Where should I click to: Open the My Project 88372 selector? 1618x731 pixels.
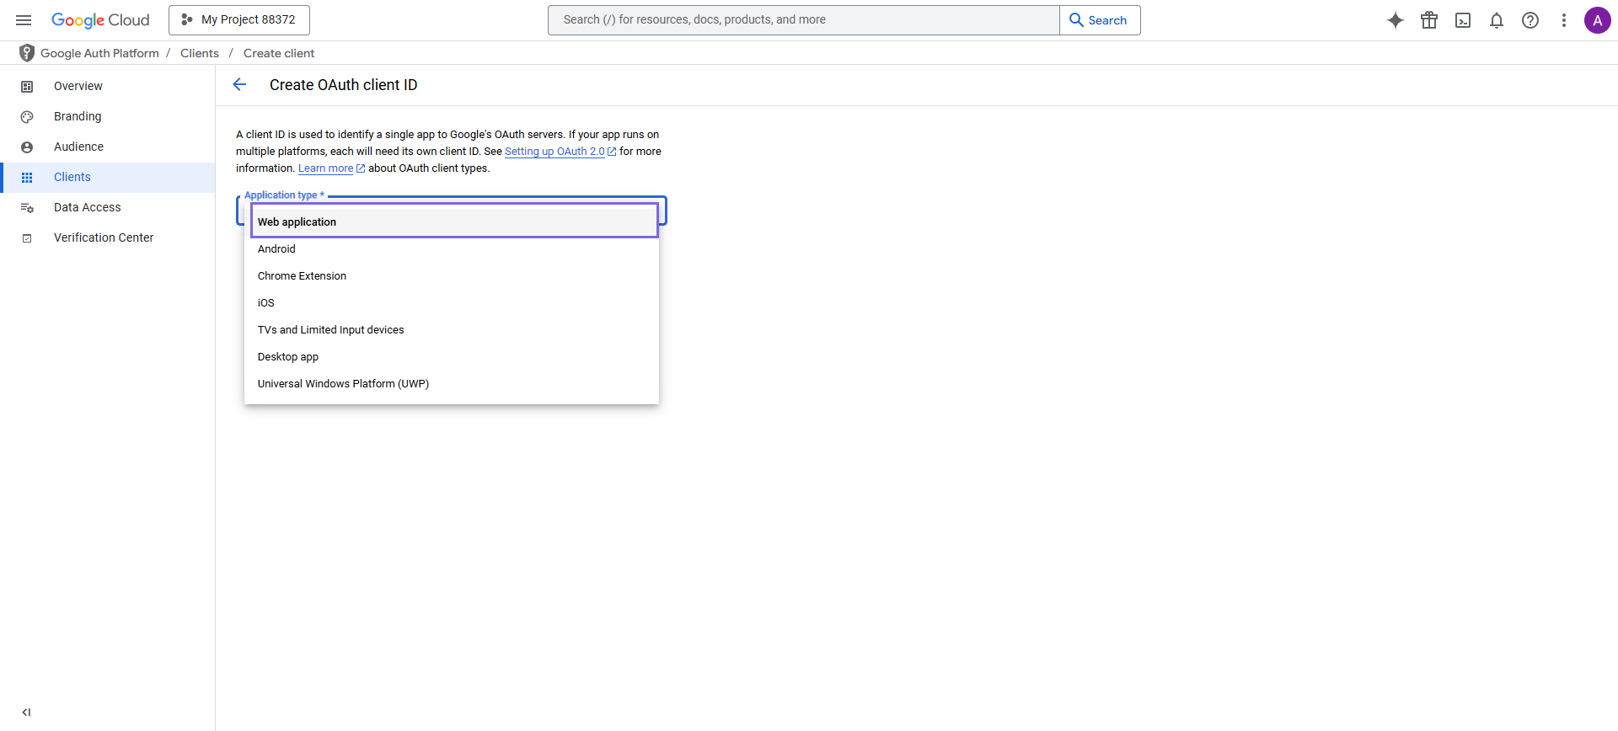click(x=239, y=20)
